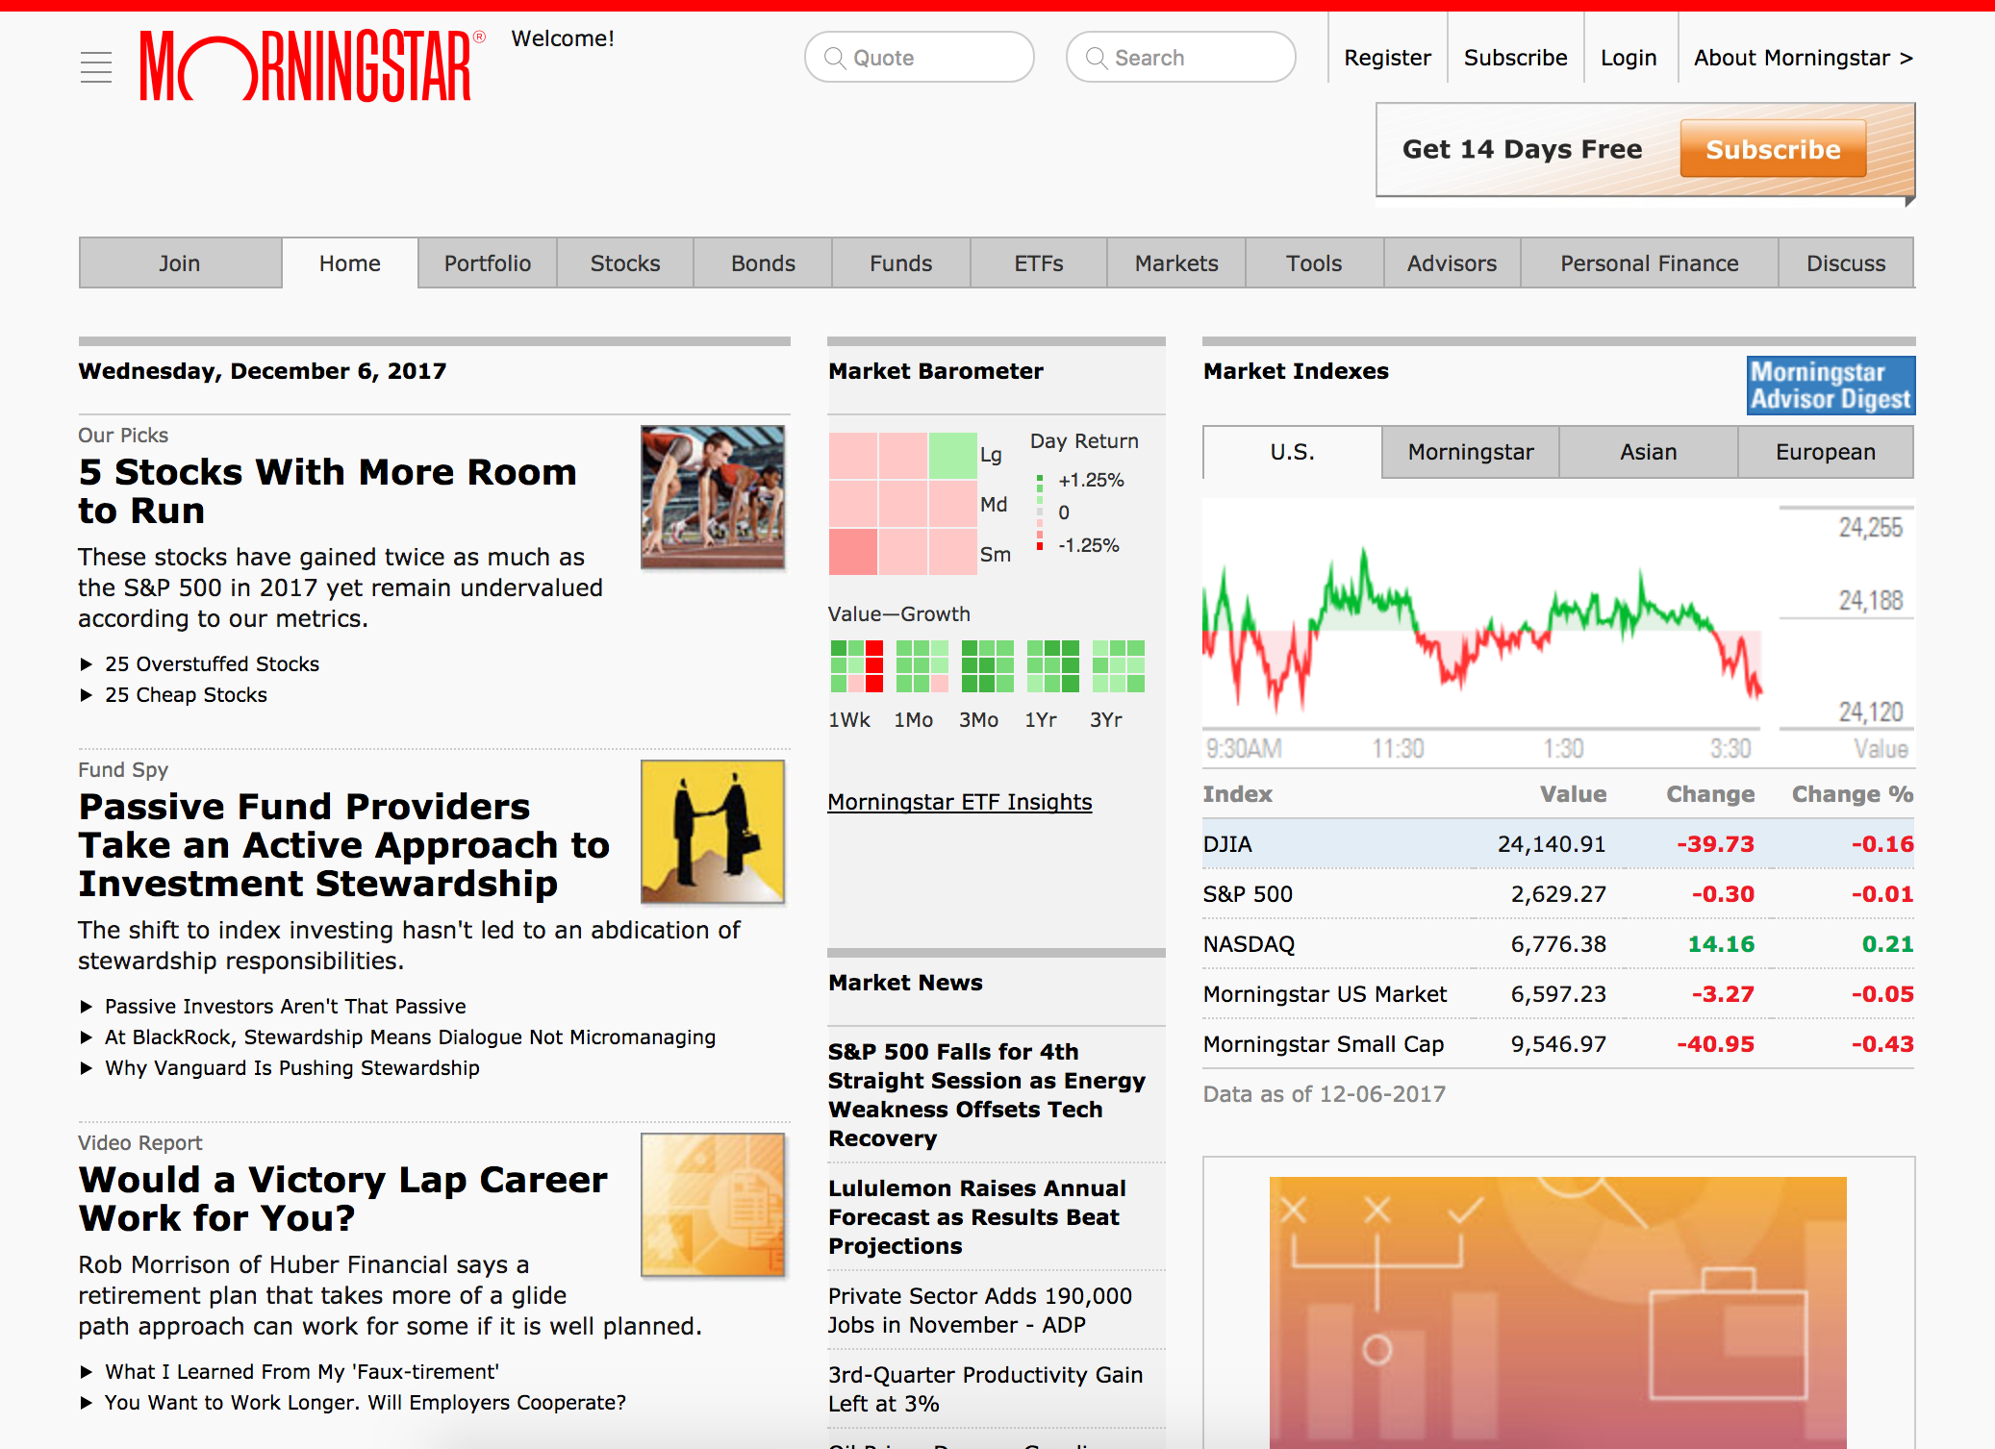Show European market indexes
This screenshot has height=1449, width=1995.
pyautogui.click(x=1826, y=452)
